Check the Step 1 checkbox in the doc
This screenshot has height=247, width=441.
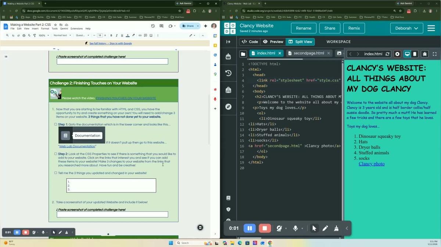55,124
